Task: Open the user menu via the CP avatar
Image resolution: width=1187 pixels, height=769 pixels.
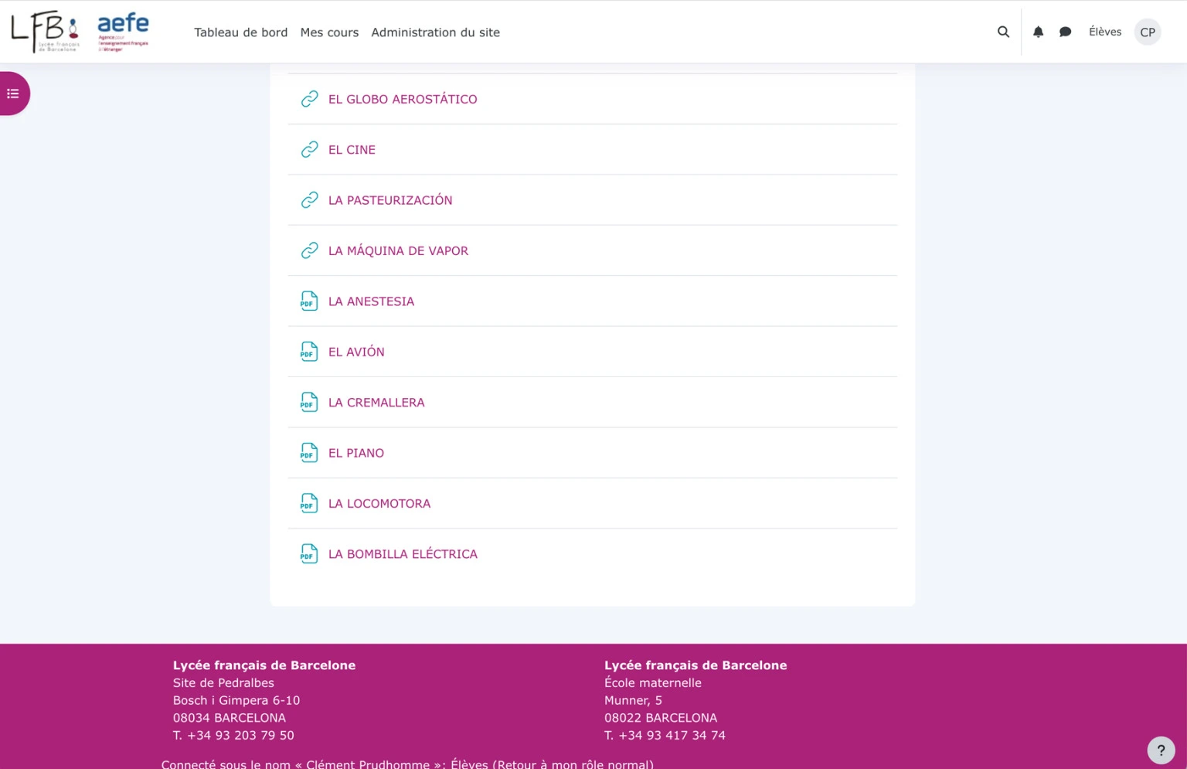Action: [1147, 32]
